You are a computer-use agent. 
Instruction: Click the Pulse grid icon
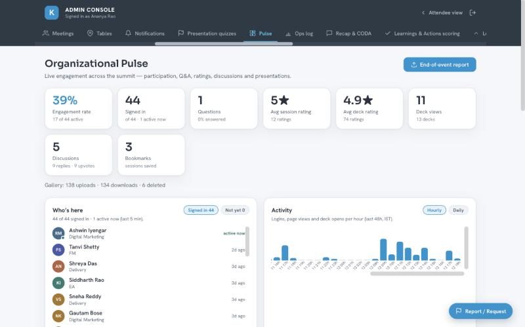click(253, 33)
